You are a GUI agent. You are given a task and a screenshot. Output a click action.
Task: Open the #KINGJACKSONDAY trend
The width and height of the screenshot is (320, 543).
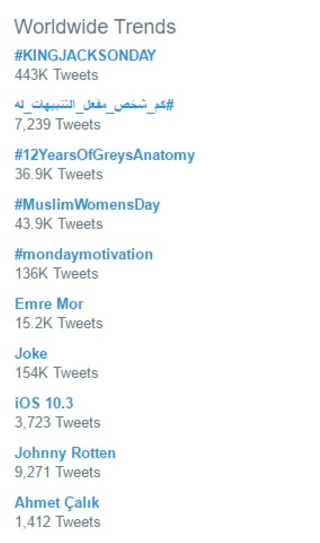tap(85, 55)
